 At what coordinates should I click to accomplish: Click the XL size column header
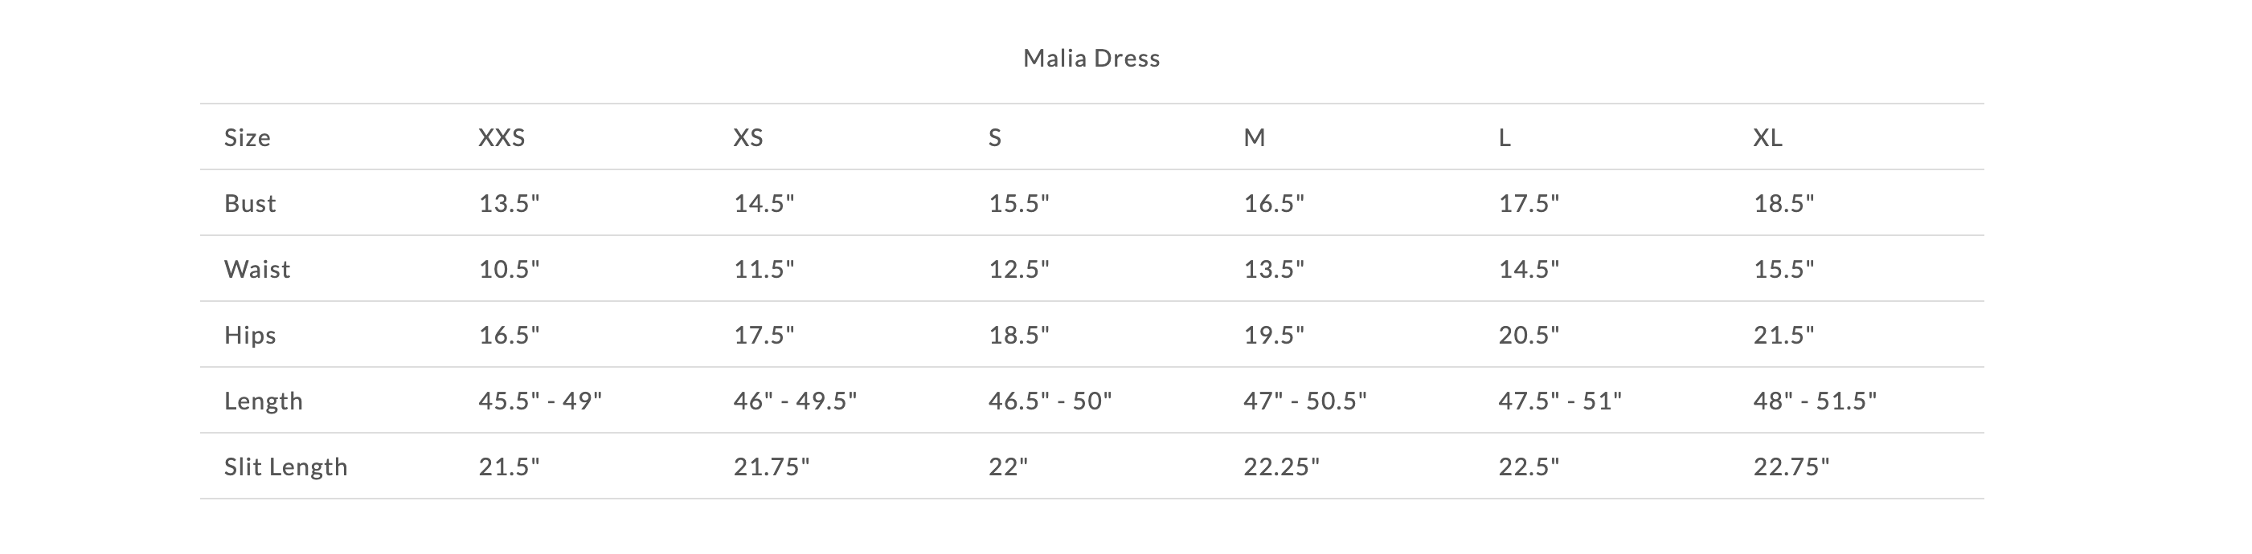pyautogui.click(x=1767, y=138)
